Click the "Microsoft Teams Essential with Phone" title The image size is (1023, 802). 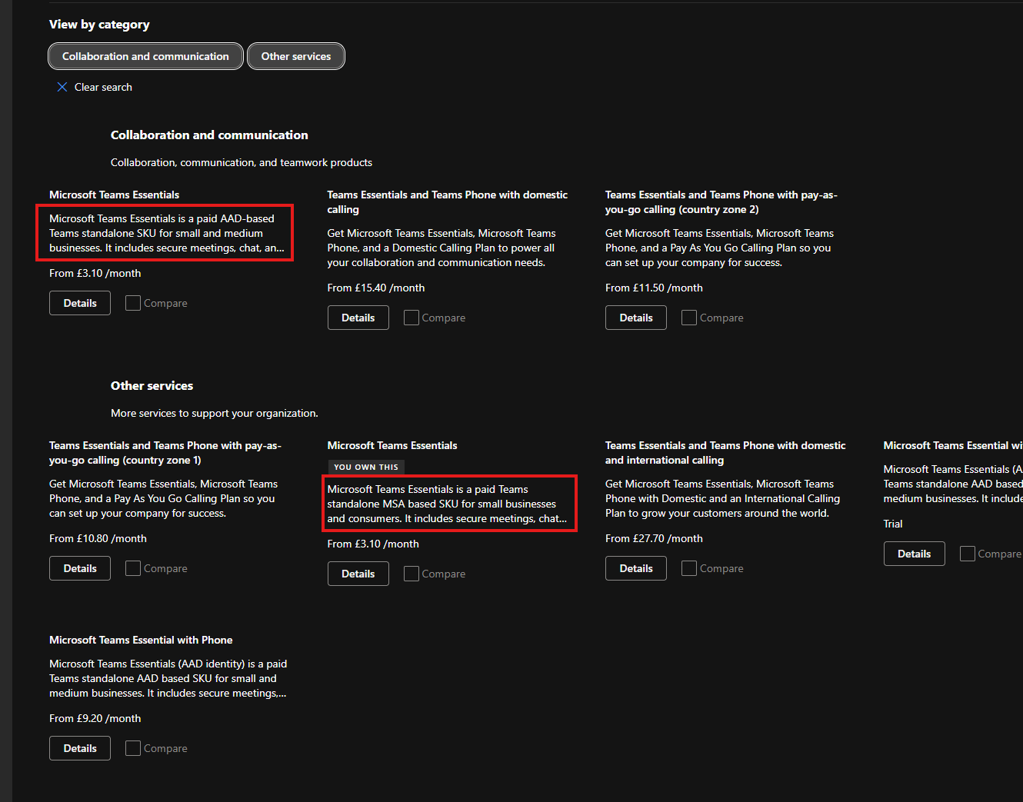point(141,640)
